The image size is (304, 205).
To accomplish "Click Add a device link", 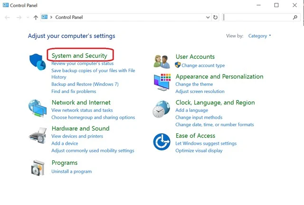I will click(65, 143).
